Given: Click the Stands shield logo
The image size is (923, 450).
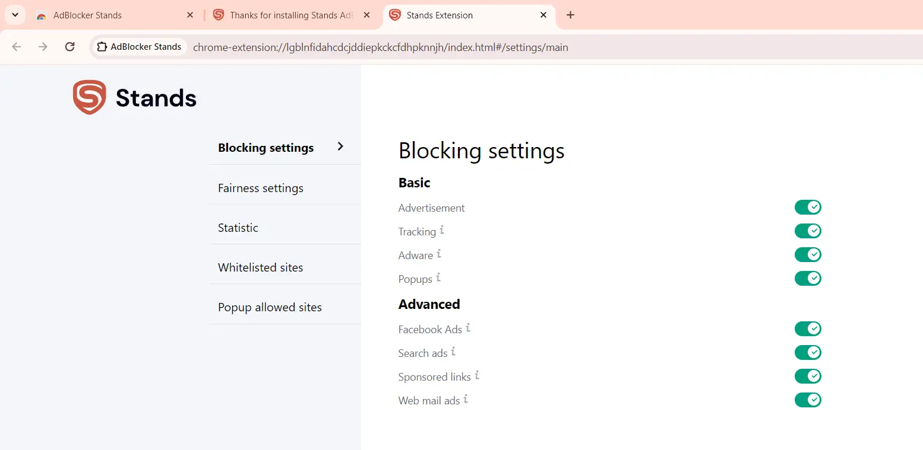Looking at the screenshot, I should coord(89,97).
